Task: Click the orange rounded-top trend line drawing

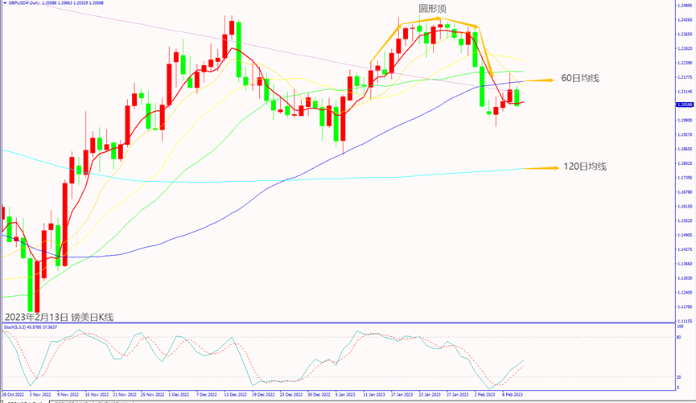Action: click(x=439, y=19)
